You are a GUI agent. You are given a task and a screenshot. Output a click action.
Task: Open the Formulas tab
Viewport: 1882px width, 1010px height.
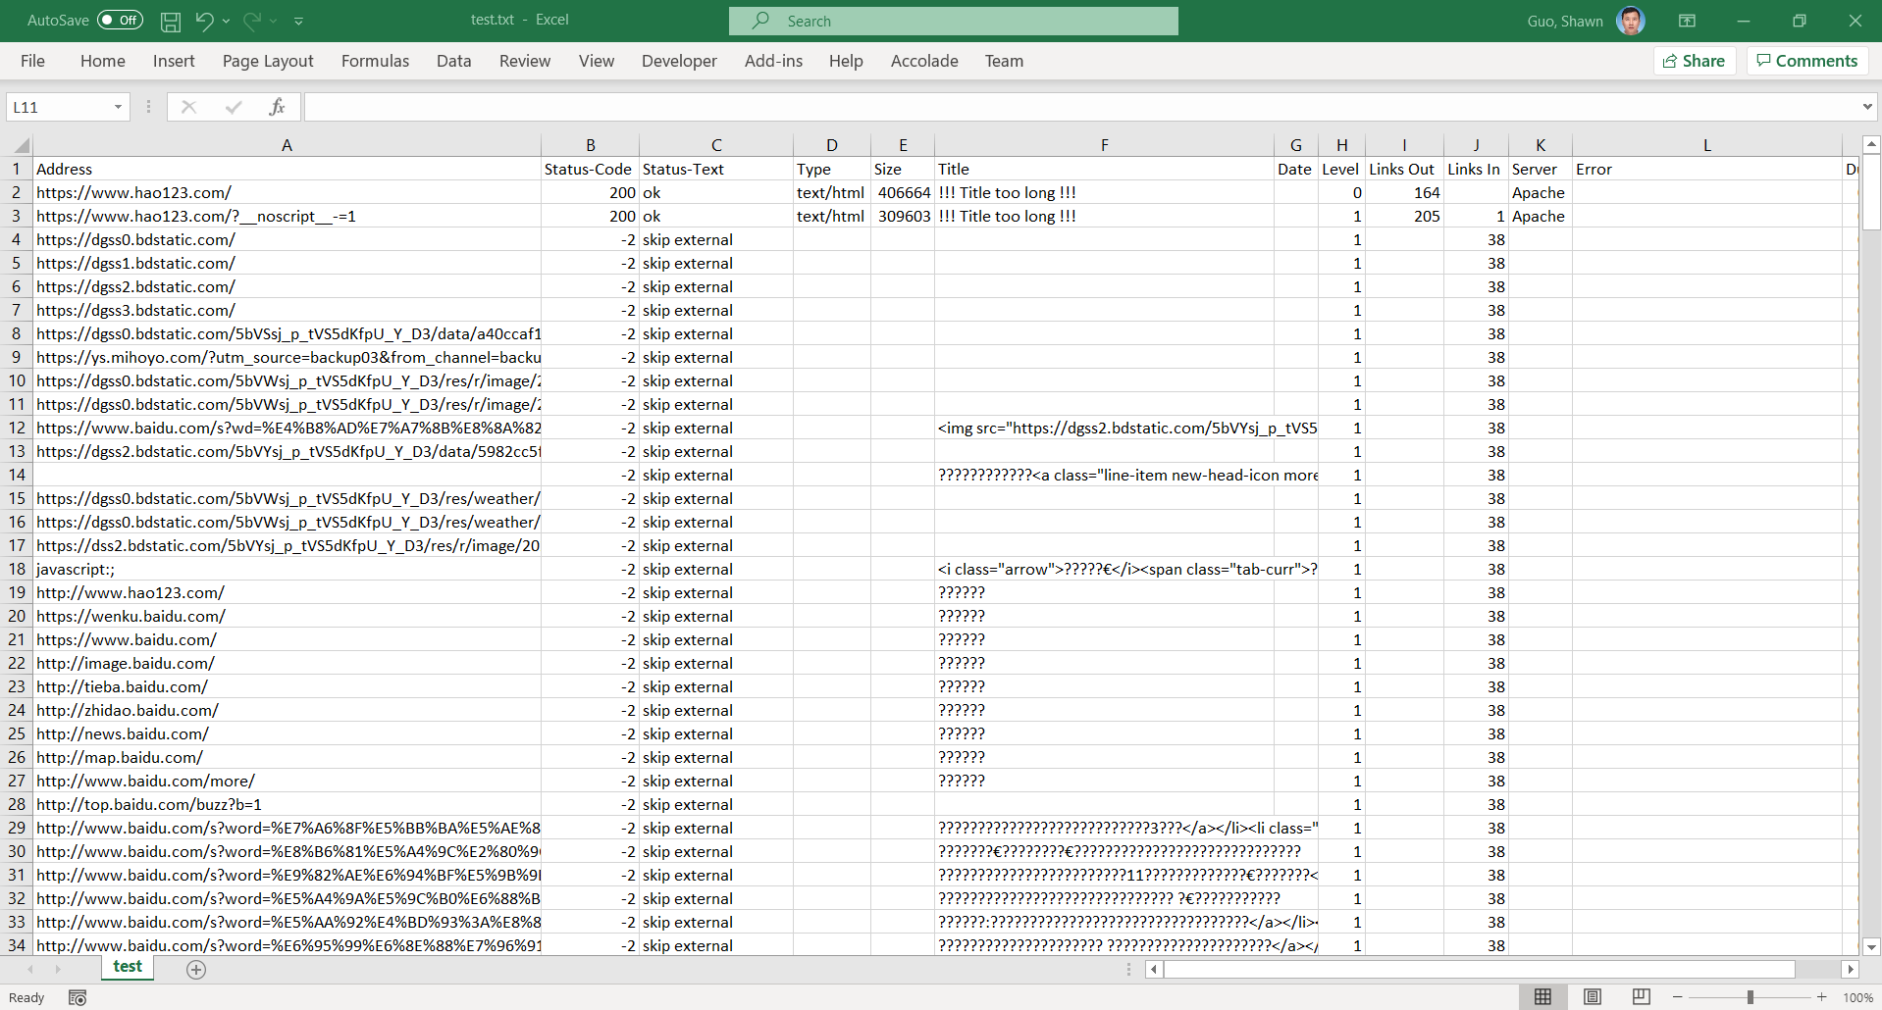point(375,61)
